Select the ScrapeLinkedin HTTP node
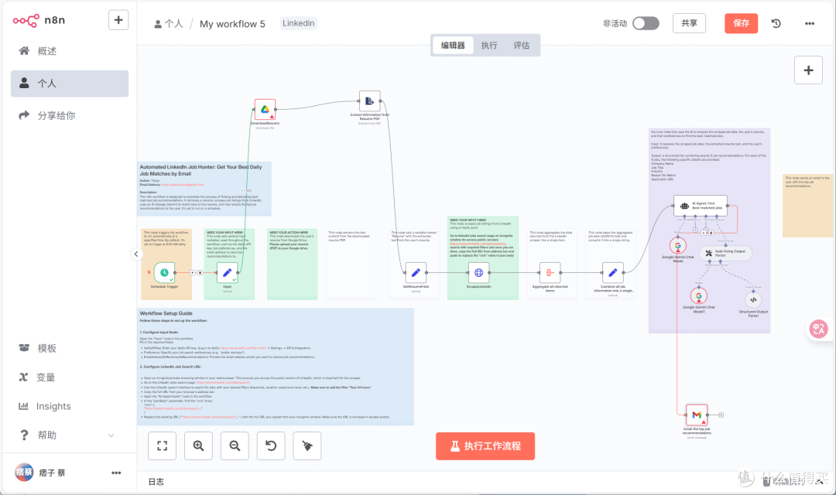836x495 pixels. [479, 273]
